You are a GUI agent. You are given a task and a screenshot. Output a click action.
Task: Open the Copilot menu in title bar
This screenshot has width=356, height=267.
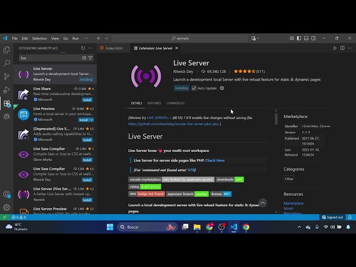point(255,38)
